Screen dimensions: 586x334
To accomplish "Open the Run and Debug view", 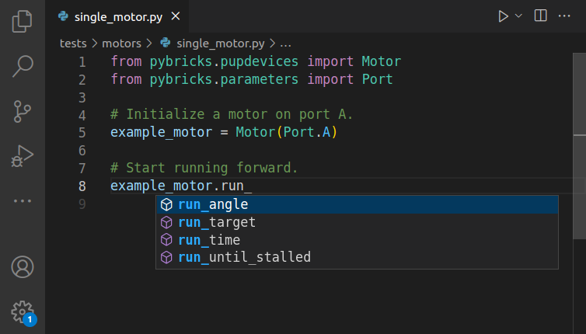I will tap(22, 156).
